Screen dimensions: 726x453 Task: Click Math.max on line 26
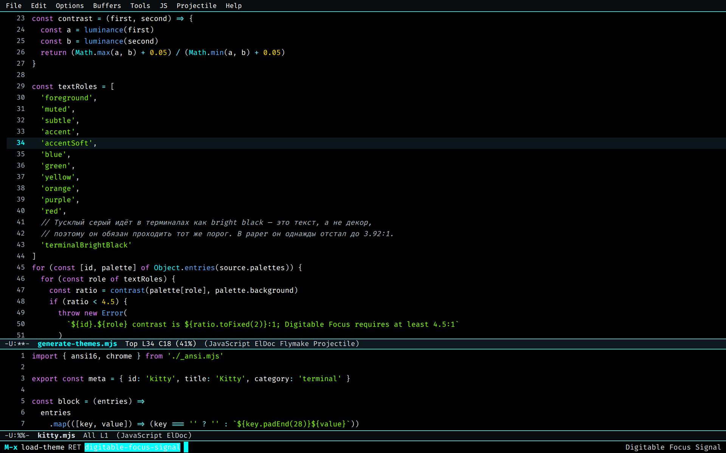pos(93,52)
